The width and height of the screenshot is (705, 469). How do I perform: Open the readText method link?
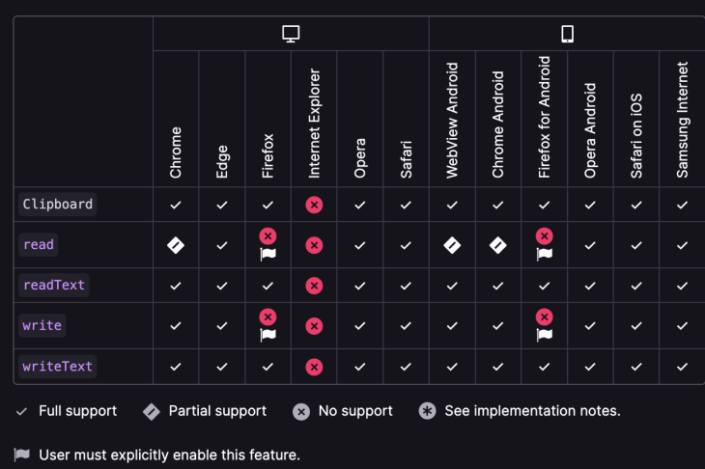(x=54, y=286)
